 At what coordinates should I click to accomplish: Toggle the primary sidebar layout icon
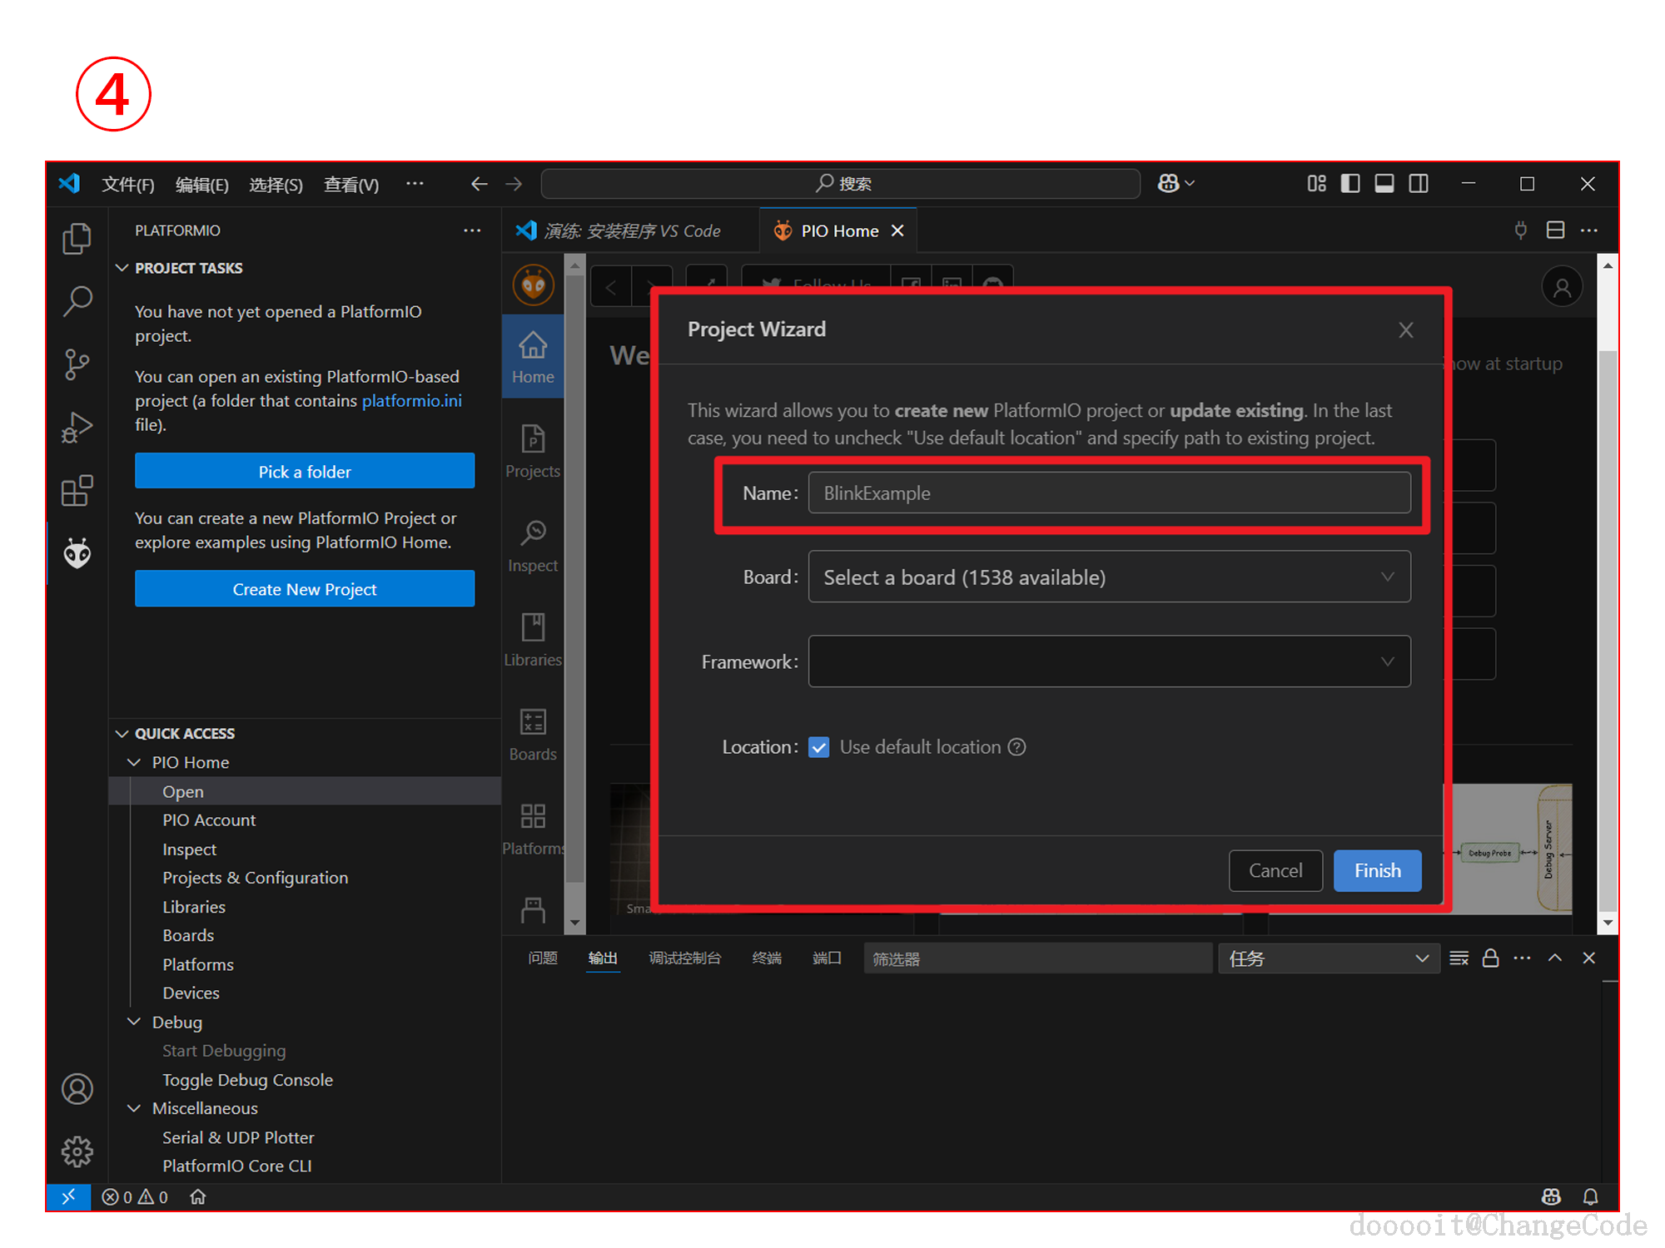click(x=1350, y=184)
